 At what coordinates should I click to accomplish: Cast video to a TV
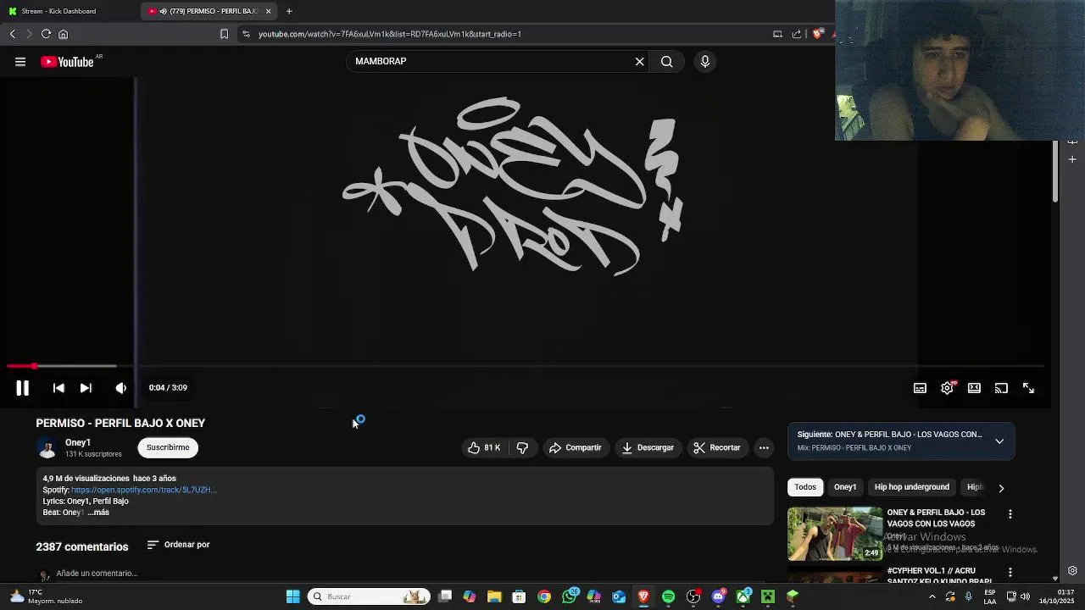1001,388
